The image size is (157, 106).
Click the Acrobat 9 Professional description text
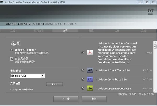click(x=117, y=53)
